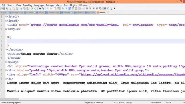Follow the fonts.googleapis.com Abel link
Screen dimensions: 185x104
75,25
